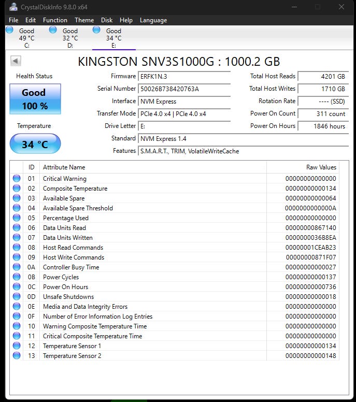
Task: Click the Total Host Writes value 1710 GB
Action: tap(323, 89)
